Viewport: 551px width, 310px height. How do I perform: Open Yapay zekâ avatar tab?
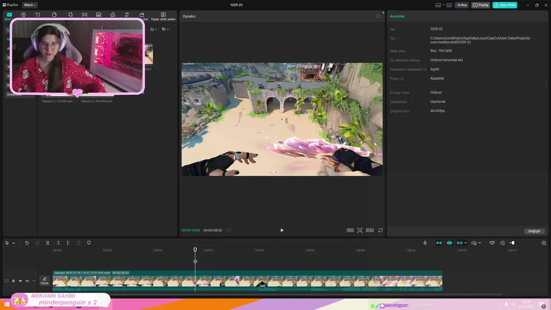[x=163, y=16]
